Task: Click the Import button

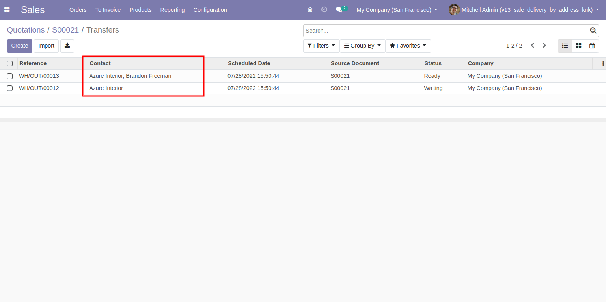Action: click(47, 46)
